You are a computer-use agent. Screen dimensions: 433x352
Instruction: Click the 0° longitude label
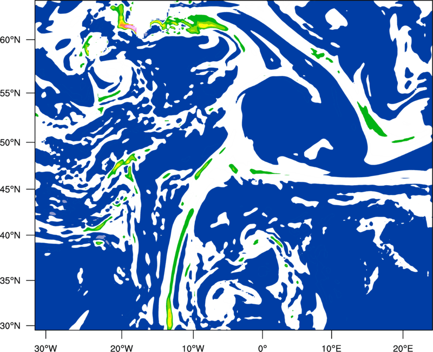(x=263, y=348)
